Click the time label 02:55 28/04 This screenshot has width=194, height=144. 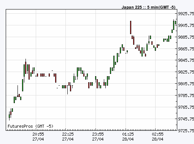[x=157, y=136]
